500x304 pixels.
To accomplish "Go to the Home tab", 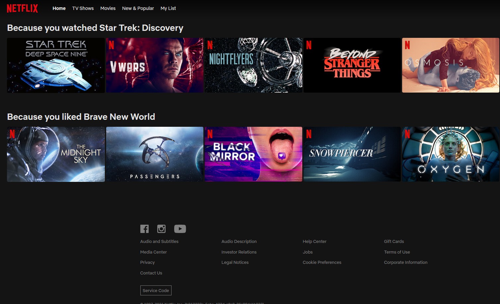I will click(59, 8).
